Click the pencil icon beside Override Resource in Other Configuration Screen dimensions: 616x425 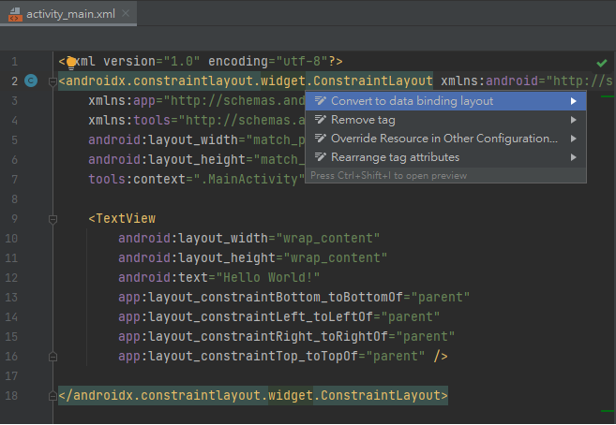coord(320,139)
